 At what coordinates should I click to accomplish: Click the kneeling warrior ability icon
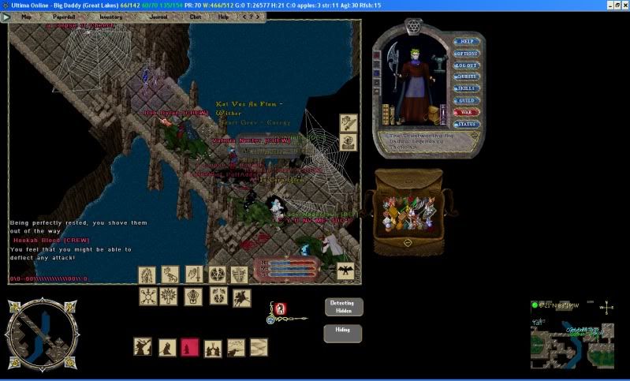pyautogui.click(x=167, y=348)
